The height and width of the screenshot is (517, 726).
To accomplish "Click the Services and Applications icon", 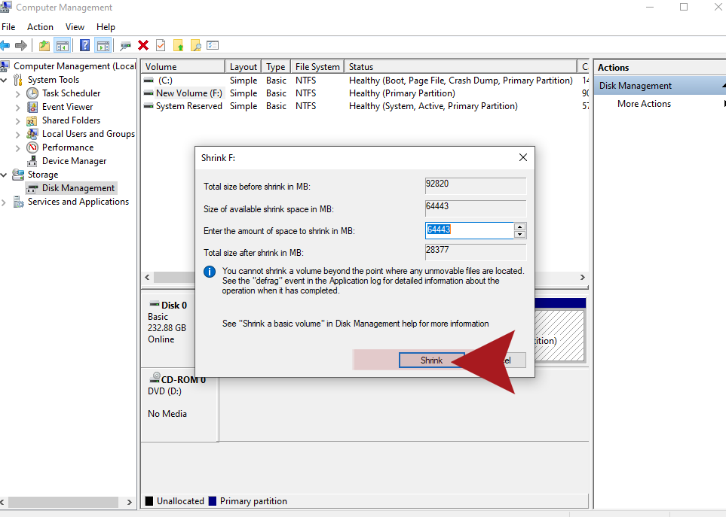I will point(19,202).
